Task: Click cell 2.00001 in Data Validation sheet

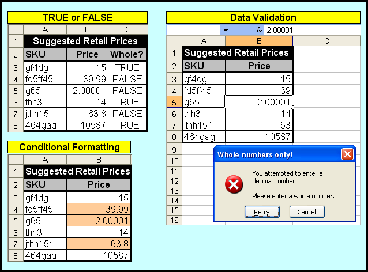Action: click(x=259, y=102)
